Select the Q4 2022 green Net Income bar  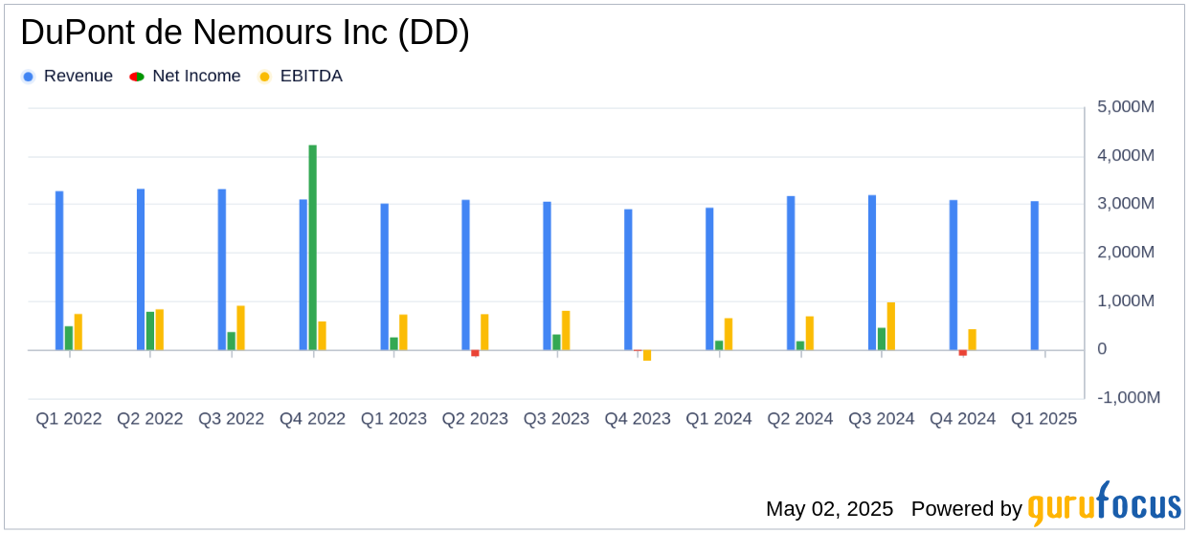pyautogui.click(x=313, y=248)
